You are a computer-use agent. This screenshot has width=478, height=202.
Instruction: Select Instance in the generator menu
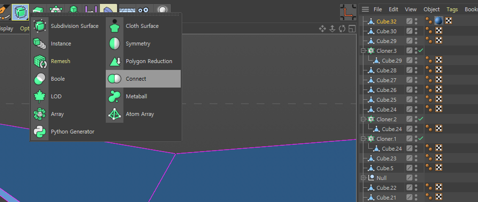pyautogui.click(x=68, y=44)
